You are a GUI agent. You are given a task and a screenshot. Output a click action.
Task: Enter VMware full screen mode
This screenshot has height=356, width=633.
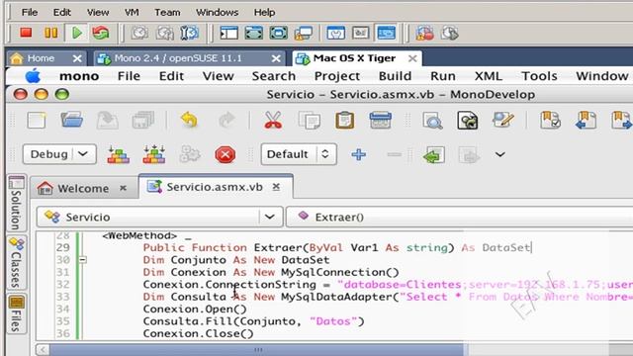(x=253, y=33)
